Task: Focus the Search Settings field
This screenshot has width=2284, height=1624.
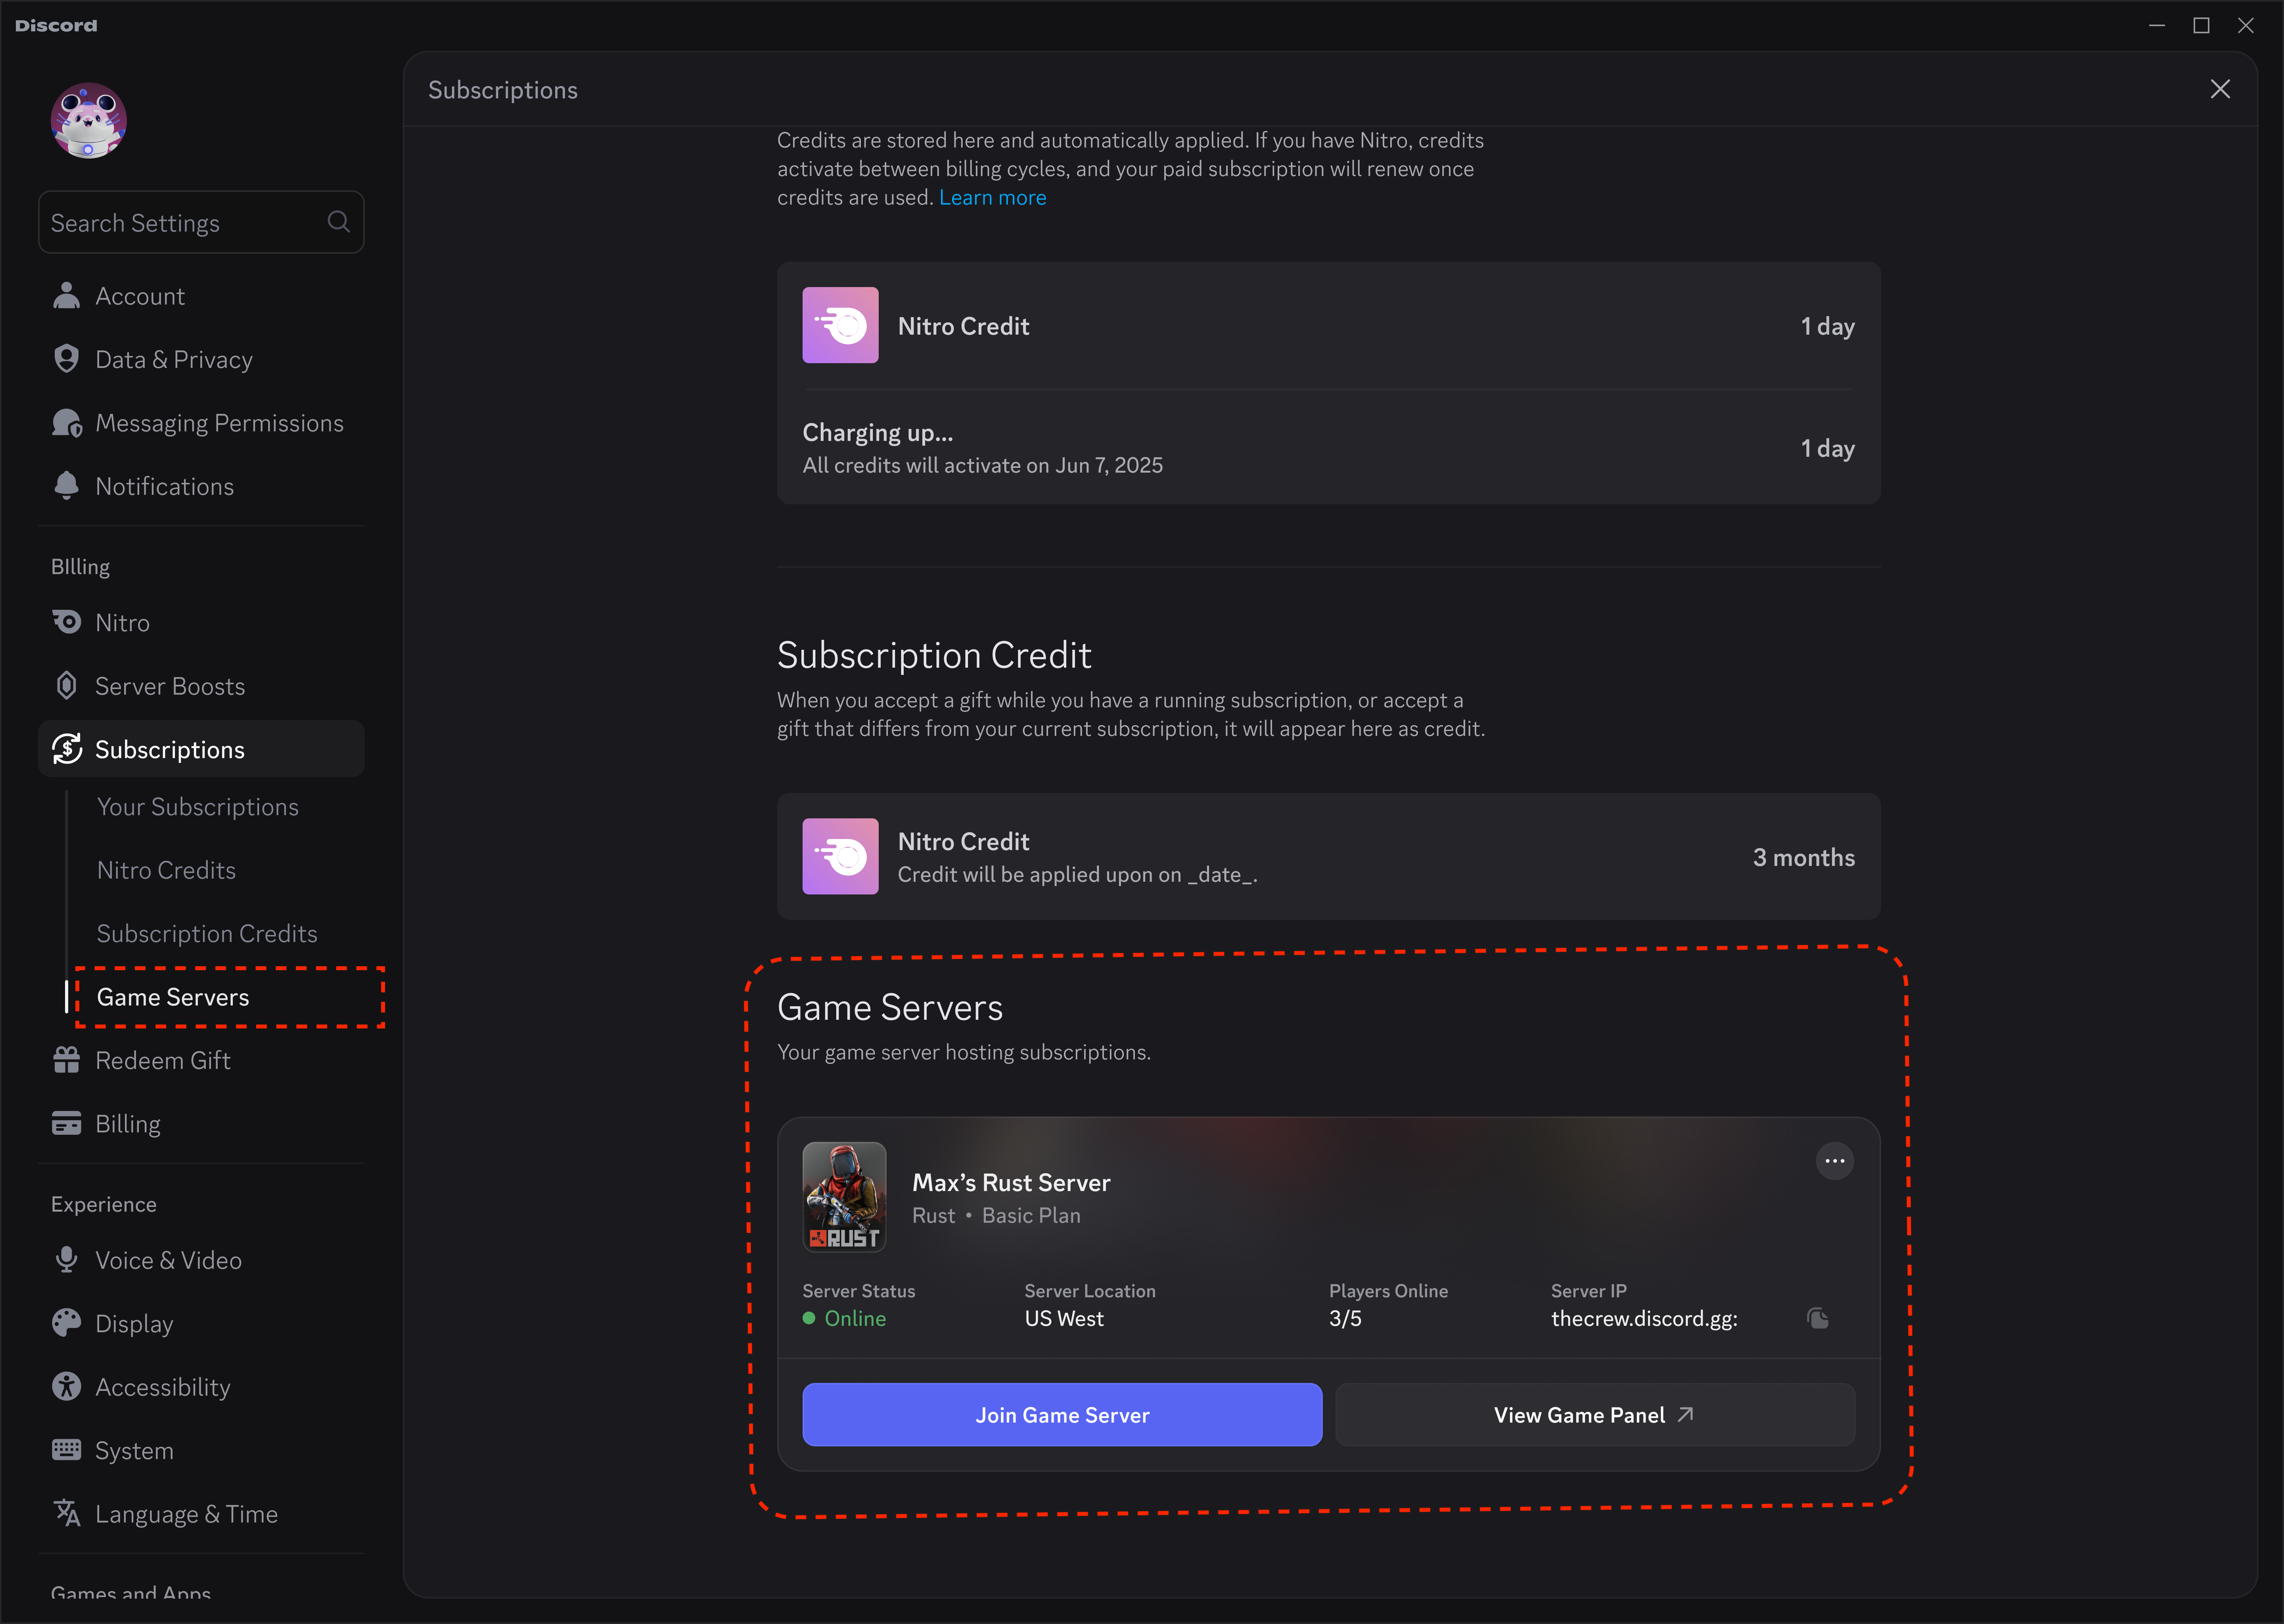Action: (201, 222)
